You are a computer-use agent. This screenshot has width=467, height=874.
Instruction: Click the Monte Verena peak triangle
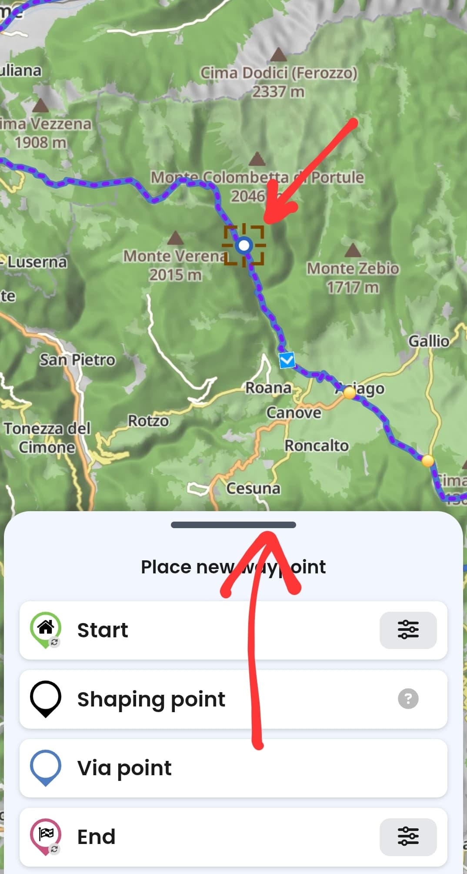(x=175, y=238)
